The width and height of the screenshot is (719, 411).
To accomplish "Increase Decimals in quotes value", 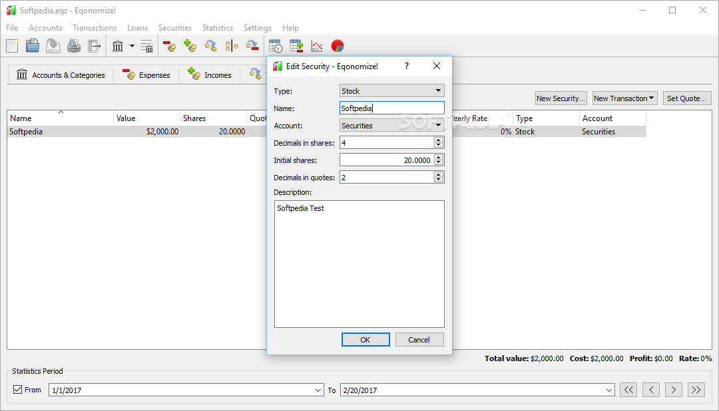I will (x=439, y=174).
